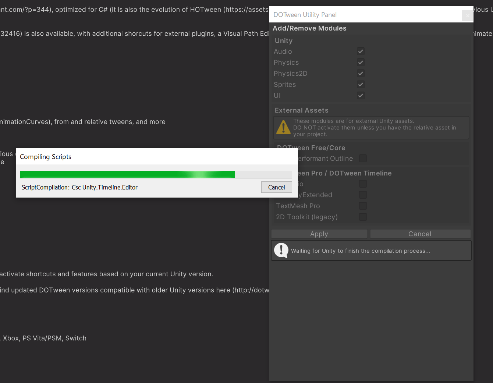Viewport: 493px width, 383px height.
Task: Enable the Performant Outline checkbox
Action: (363, 159)
